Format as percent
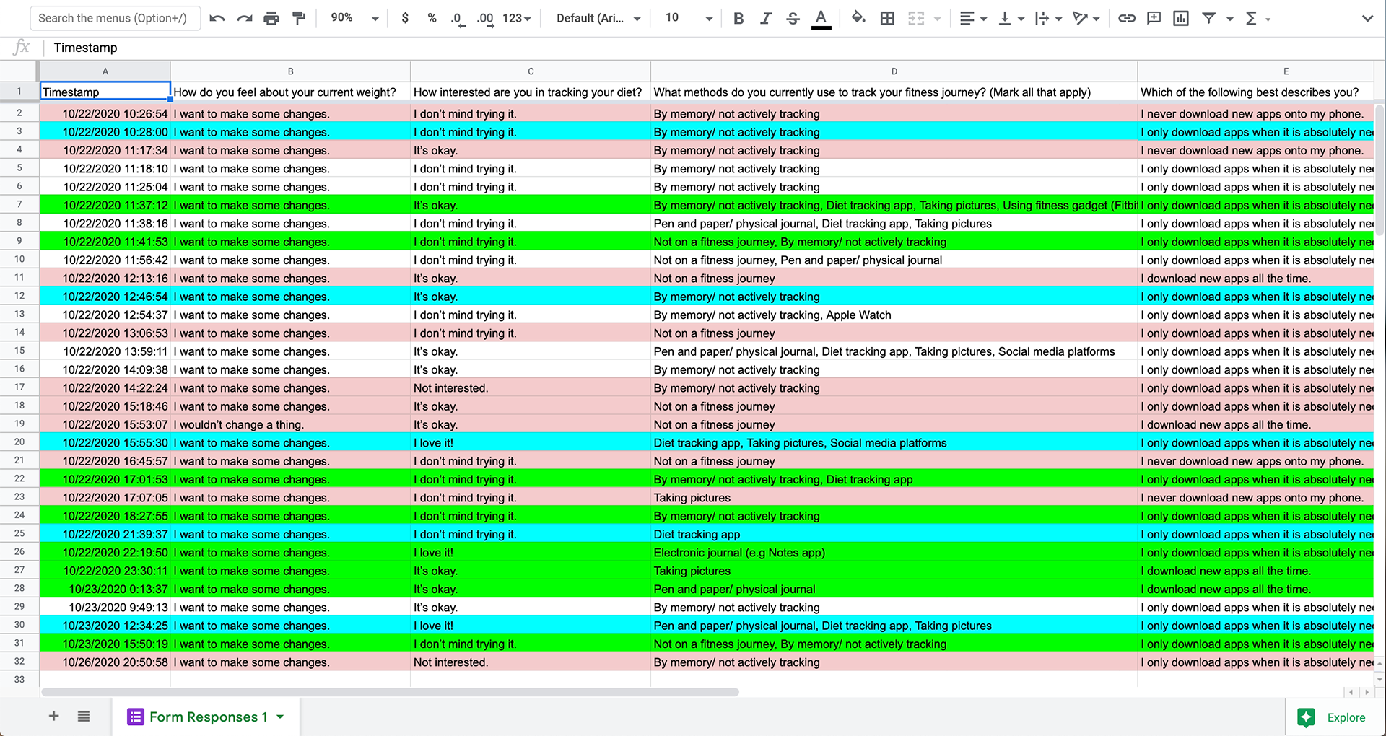 click(x=432, y=18)
